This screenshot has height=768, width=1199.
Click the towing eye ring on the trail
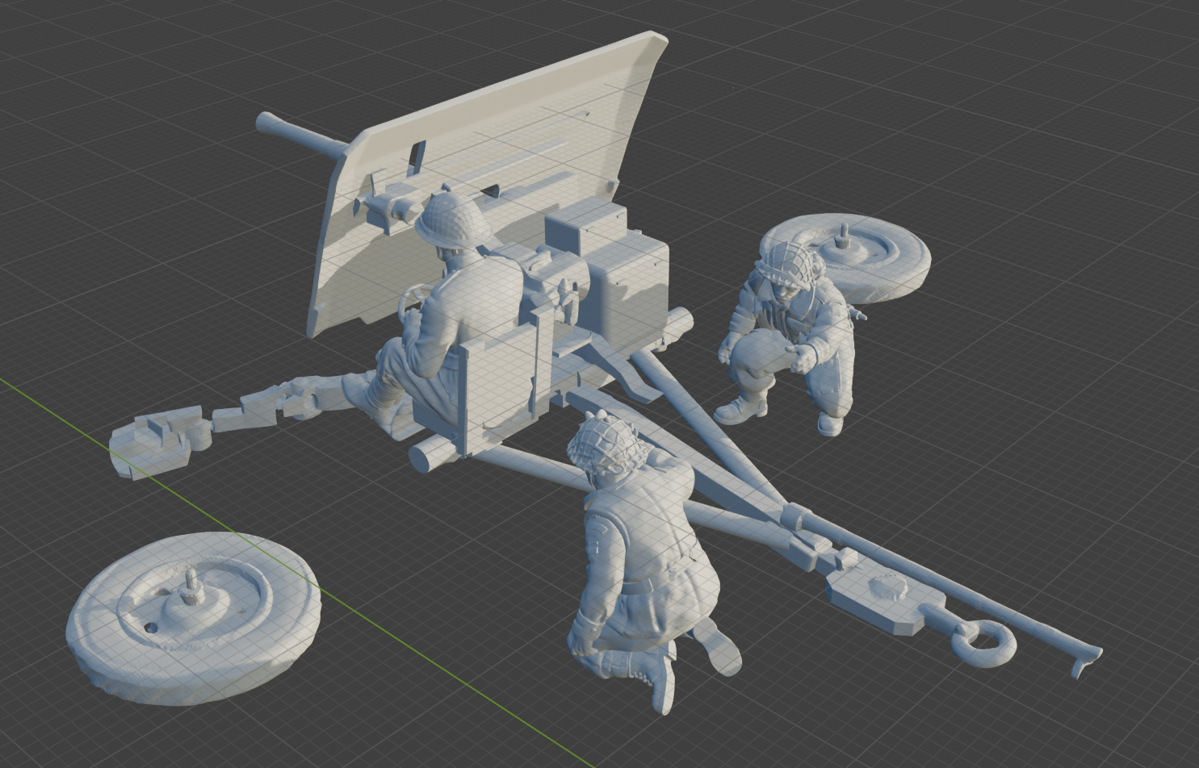[983, 643]
